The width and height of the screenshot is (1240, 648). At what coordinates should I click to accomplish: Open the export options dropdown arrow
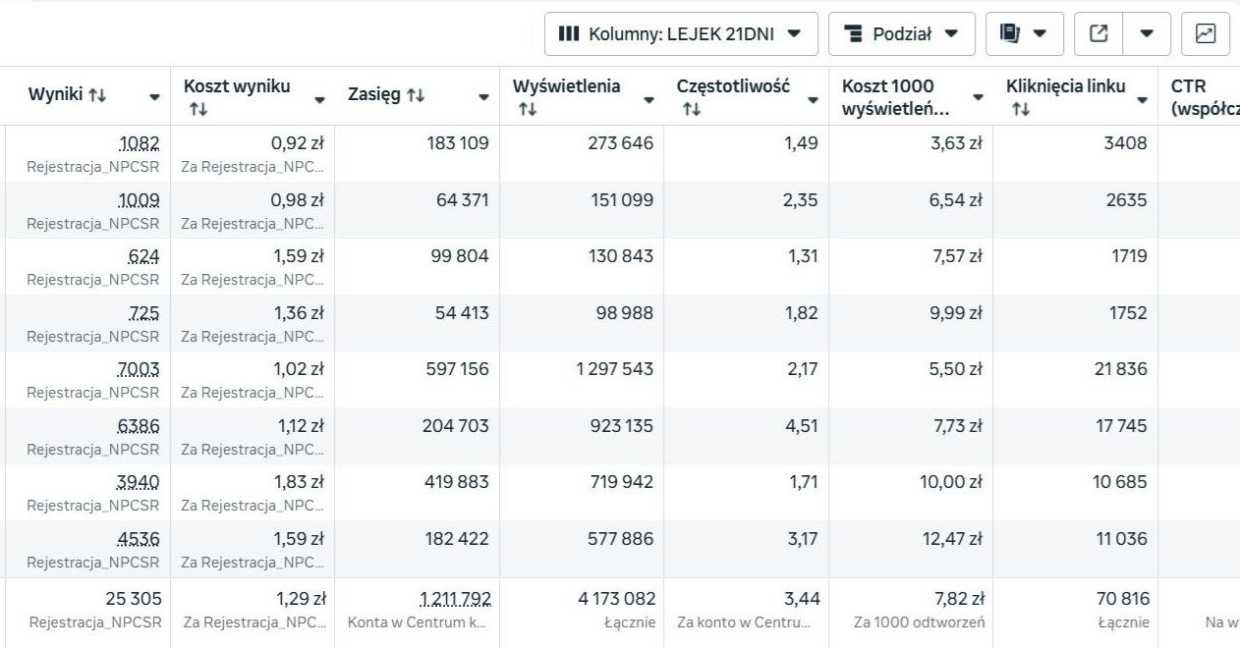pos(1146,34)
